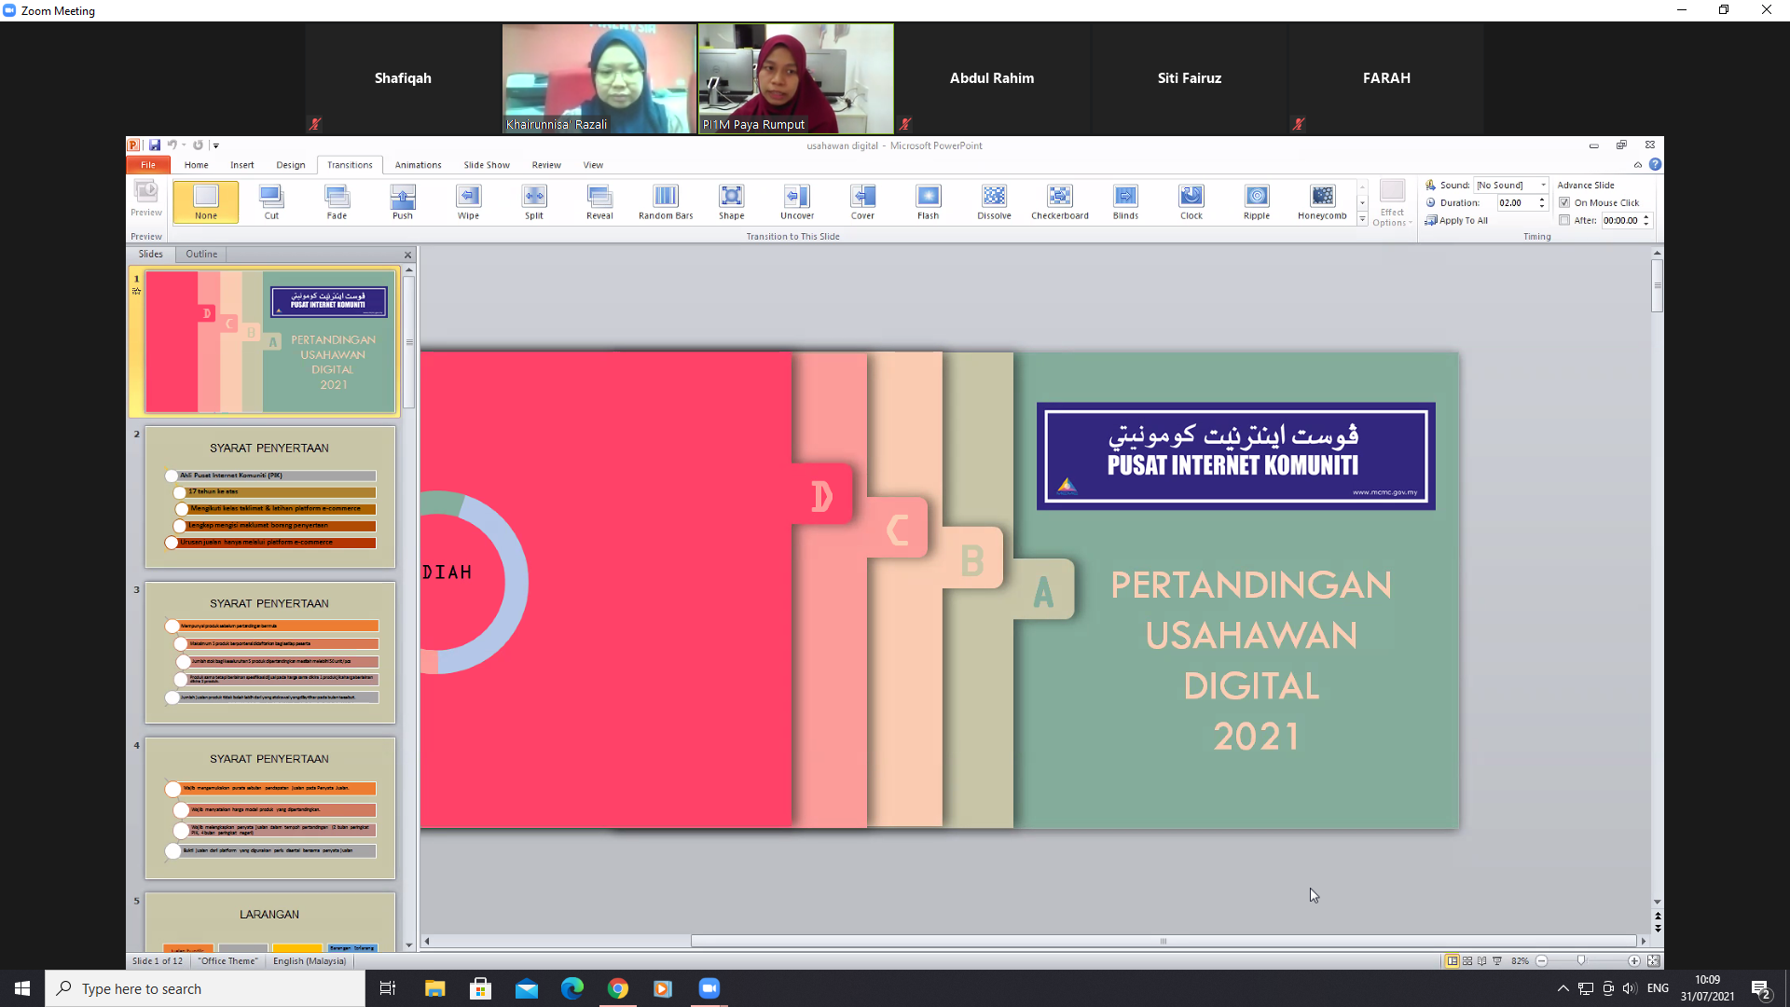The height and width of the screenshot is (1007, 1790).
Task: Click the horizontal scrollbar of slide area
Action: click(1163, 941)
